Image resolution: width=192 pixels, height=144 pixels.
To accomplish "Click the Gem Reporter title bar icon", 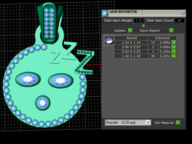I will coord(105,13).
